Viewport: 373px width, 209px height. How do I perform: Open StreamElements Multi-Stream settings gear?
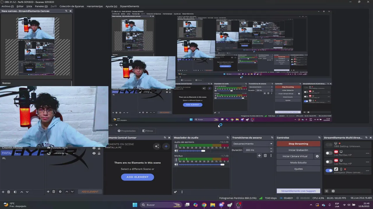(333, 191)
